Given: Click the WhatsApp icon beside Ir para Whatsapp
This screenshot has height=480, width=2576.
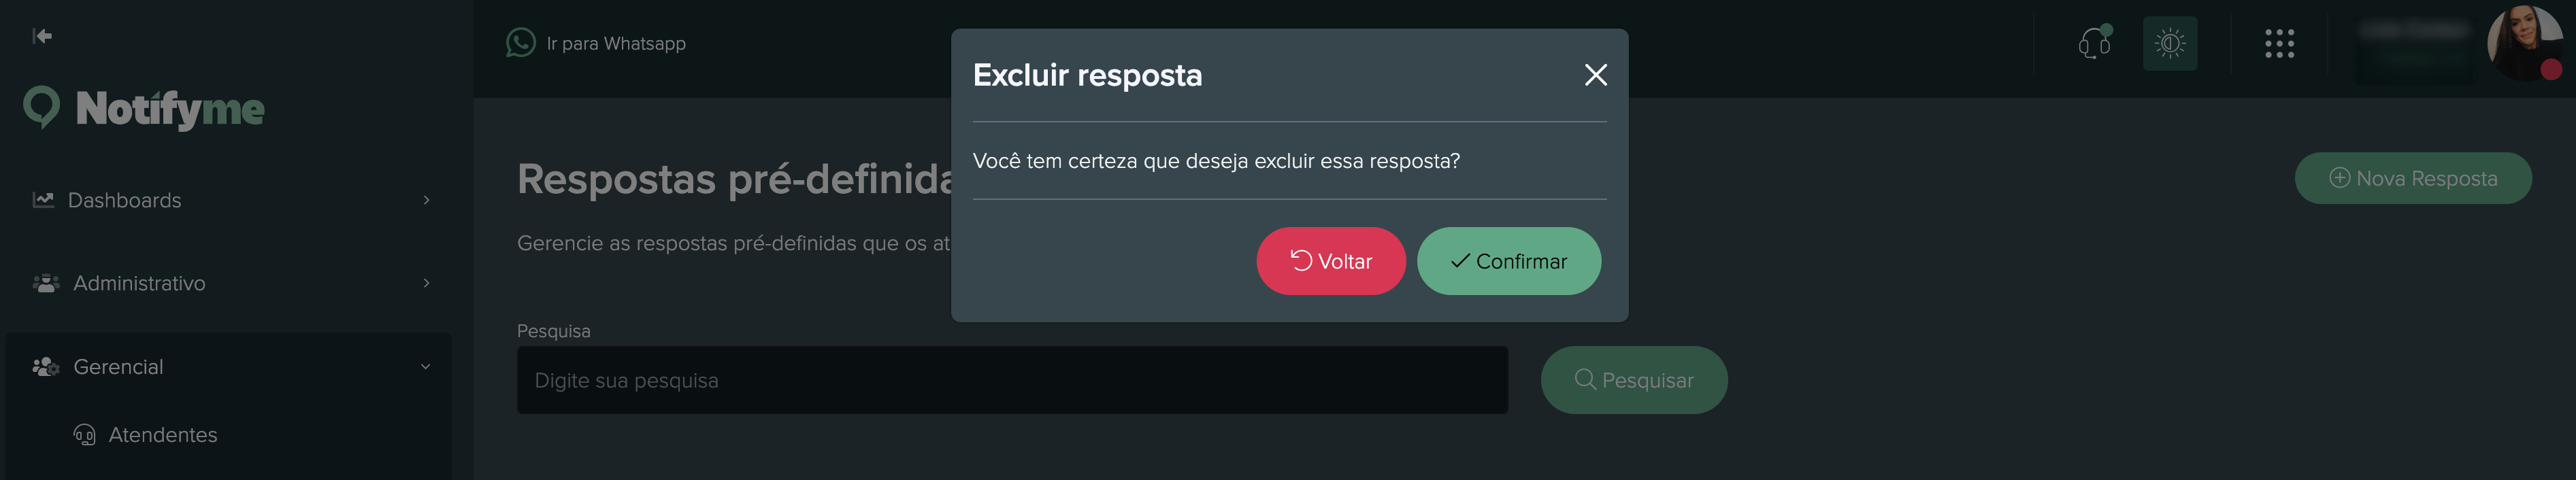Looking at the screenshot, I should click(520, 43).
